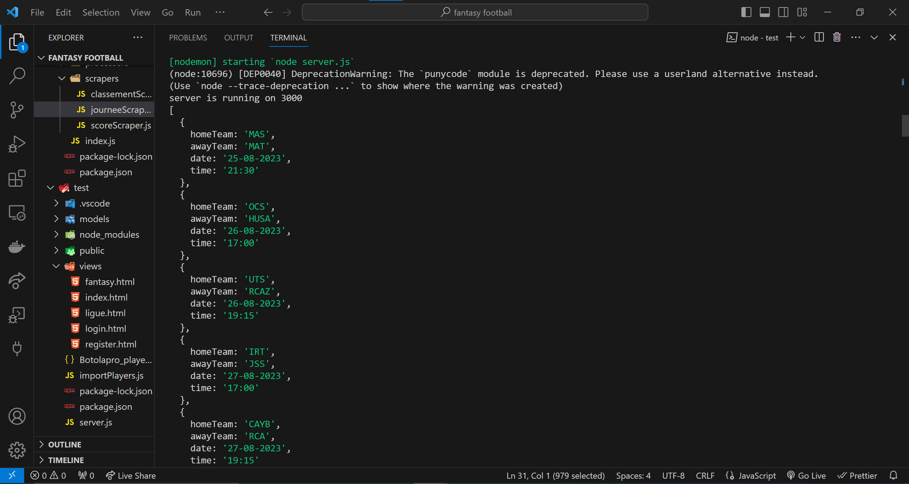909x484 pixels.
Task: Switch to the PROBLEMS tab
Action: coord(188,38)
